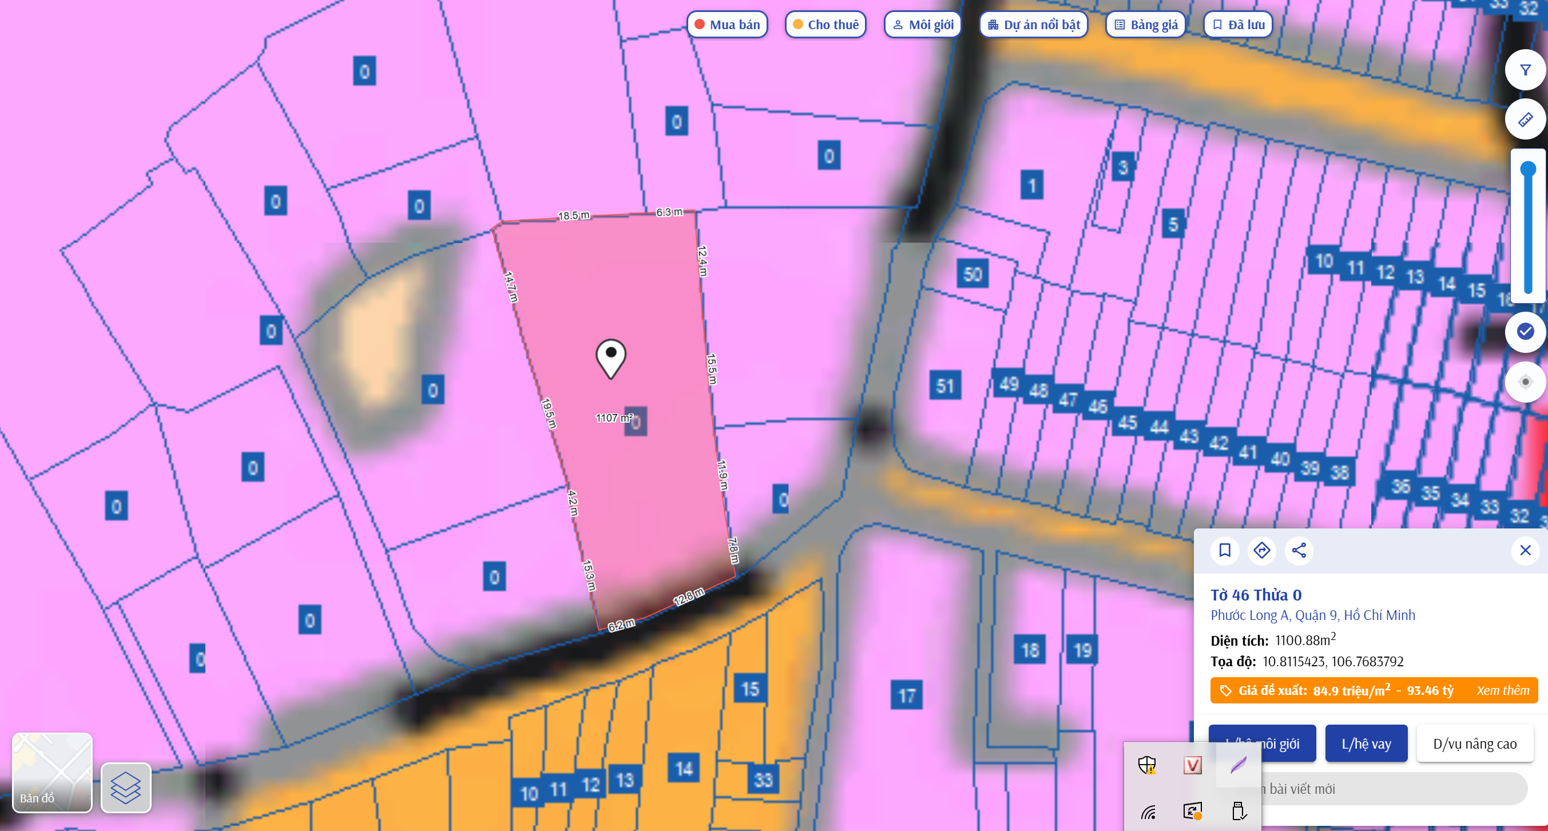Viewport: 1548px width, 831px height.
Task: Toggle the Mua bán listings filter
Action: [x=727, y=25]
